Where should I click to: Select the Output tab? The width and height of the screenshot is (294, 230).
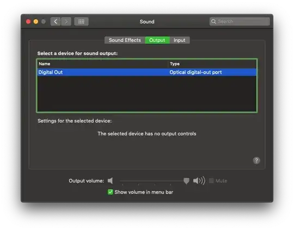pos(157,40)
